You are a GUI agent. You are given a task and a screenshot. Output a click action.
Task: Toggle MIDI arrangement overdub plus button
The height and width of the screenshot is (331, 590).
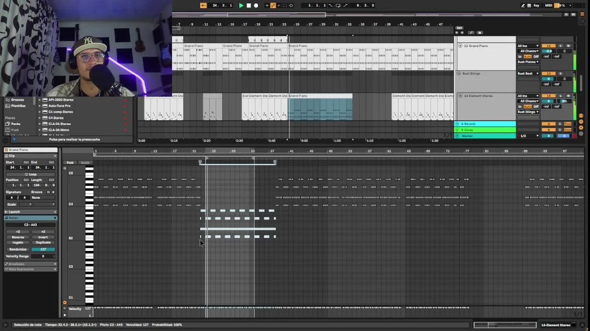pyautogui.click(x=267, y=6)
